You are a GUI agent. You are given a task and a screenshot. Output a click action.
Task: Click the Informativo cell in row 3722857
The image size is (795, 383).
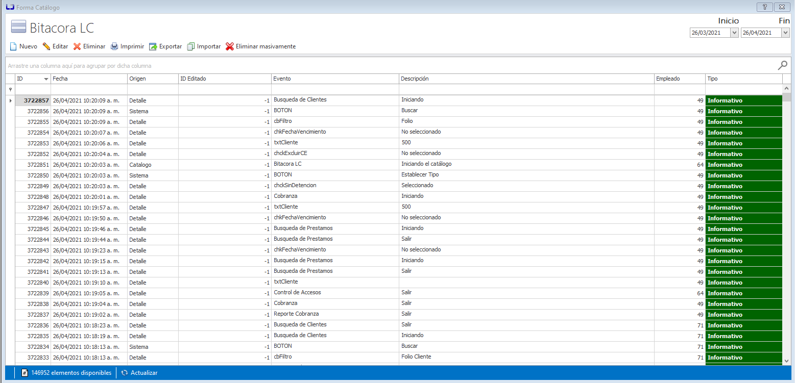(744, 100)
